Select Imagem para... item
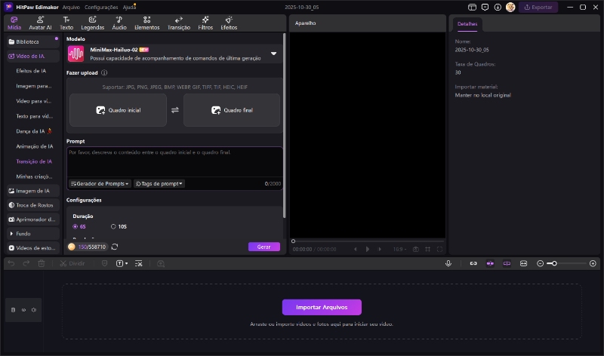Screen dimensions: 604x356 click(x=33, y=86)
